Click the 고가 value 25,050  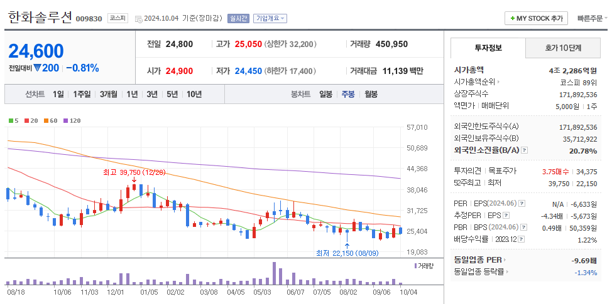point(248,44)
